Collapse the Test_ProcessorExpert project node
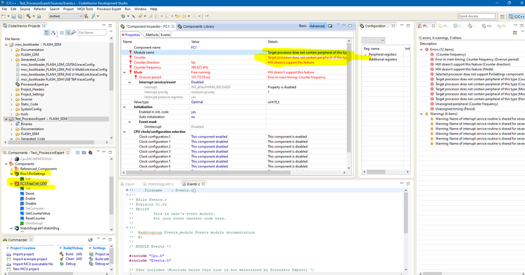525x275 pixels. click(x=6, y=119)
